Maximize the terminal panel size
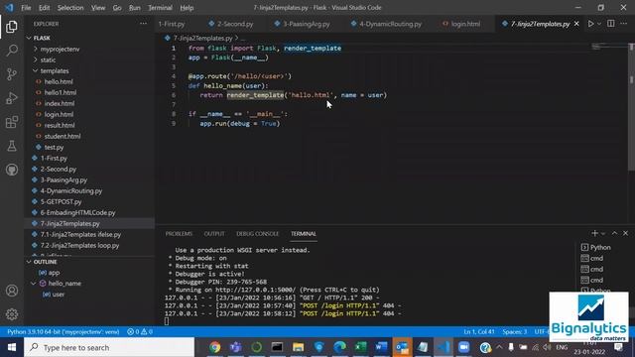635x357 pixels. 614,233
